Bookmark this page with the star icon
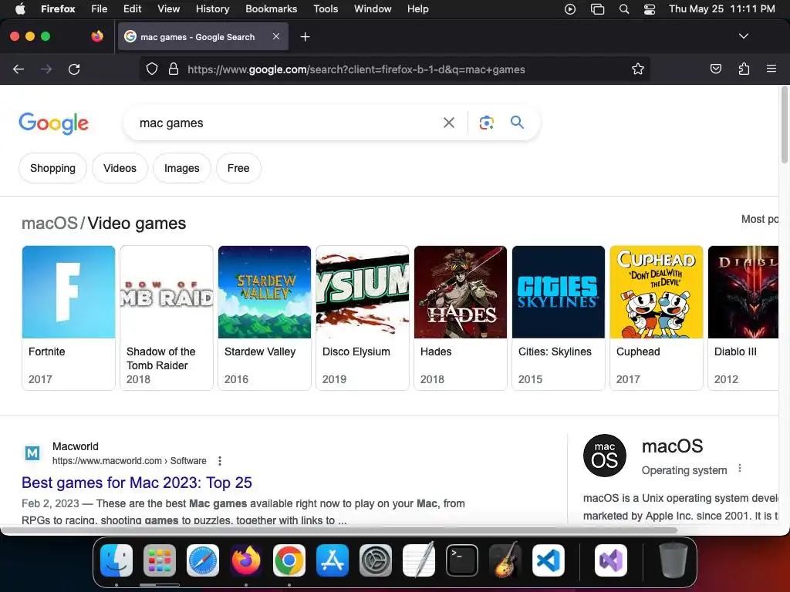Screen dimensions: 790x592 [x=638, y=69]
